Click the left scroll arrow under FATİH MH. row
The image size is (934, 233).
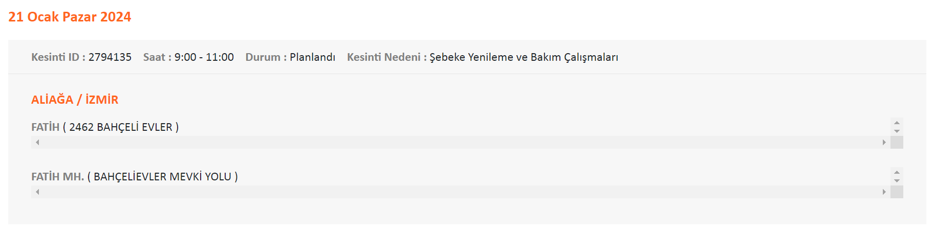[37, 192]
